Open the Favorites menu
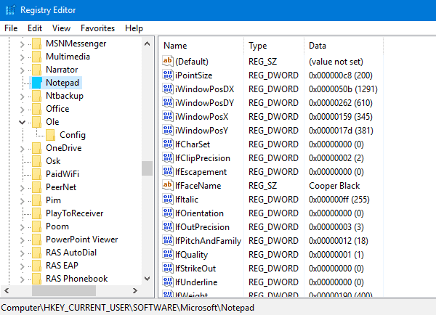Screen dimensions: 436x315 [x=97, y=28]
